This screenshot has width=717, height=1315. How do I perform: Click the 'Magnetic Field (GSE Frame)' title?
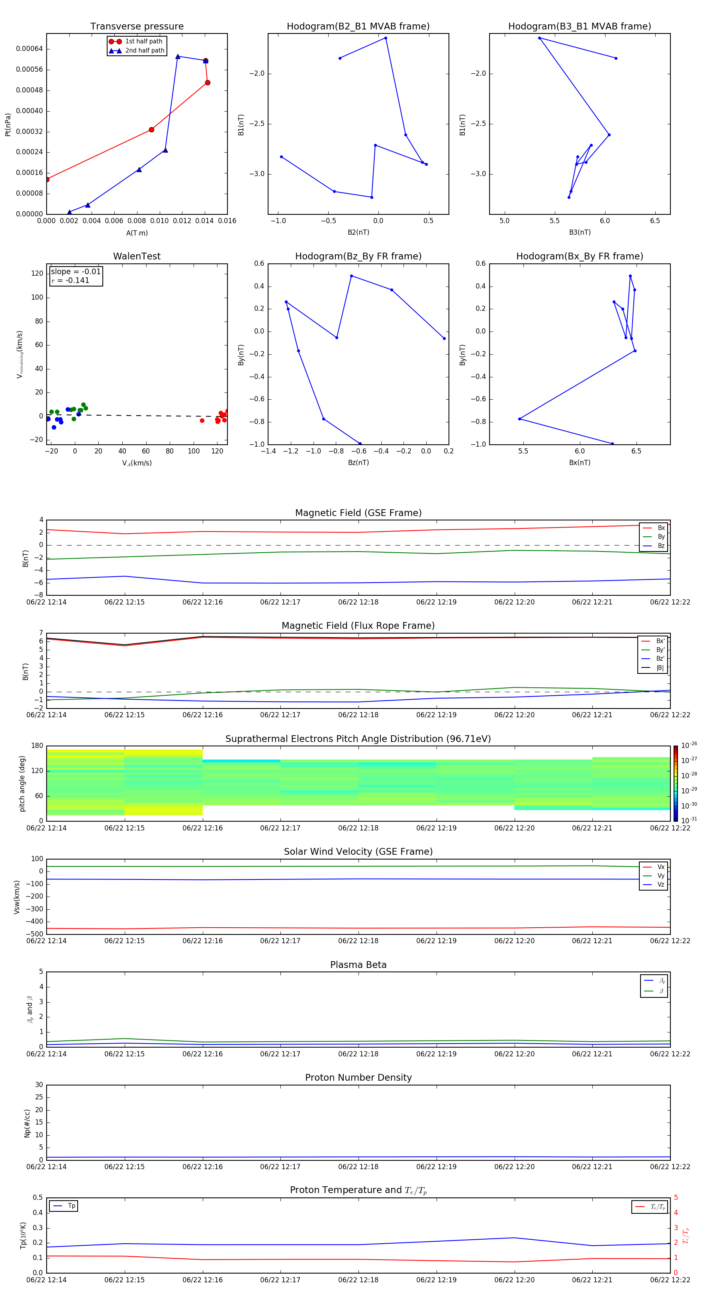[x=358, y=513]
